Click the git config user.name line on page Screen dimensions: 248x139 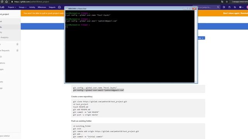[x=95, y=88]
